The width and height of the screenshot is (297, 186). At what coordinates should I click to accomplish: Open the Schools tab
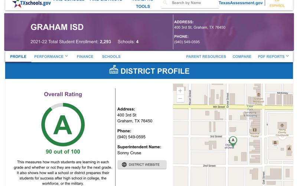[111, 57]
